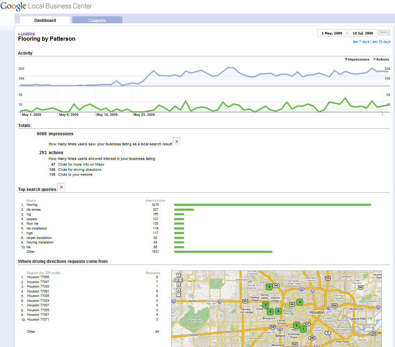Click the Requests column header

153,273
